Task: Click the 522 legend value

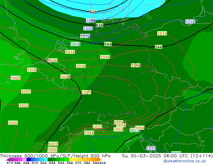Action: pos(43,163)
